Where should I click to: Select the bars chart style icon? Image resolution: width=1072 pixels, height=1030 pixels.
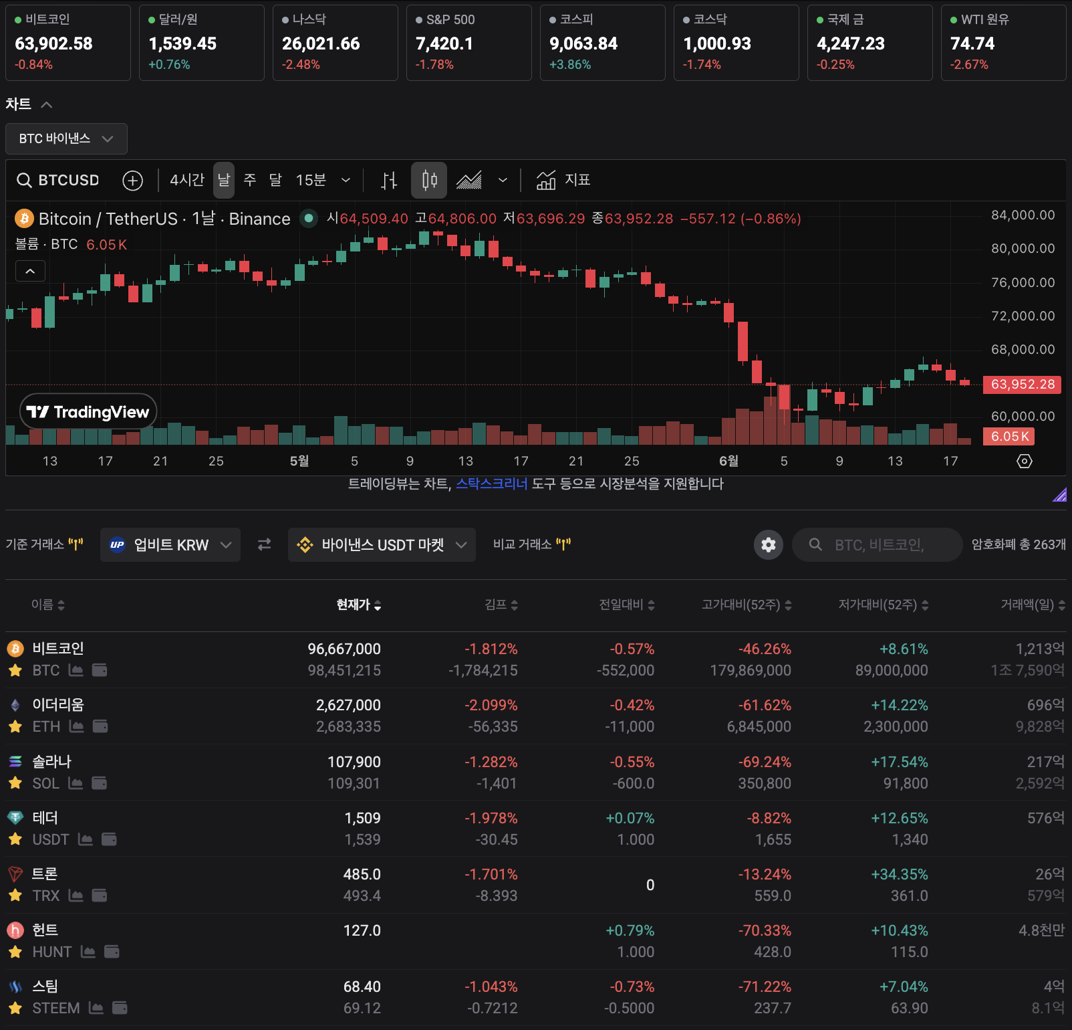click(x=389, y=181)
